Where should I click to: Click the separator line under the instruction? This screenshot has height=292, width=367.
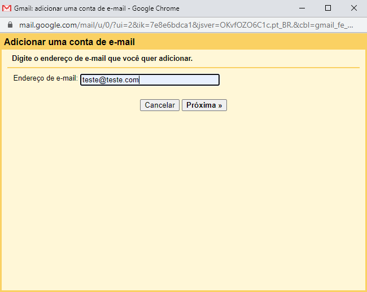(183, 68)
